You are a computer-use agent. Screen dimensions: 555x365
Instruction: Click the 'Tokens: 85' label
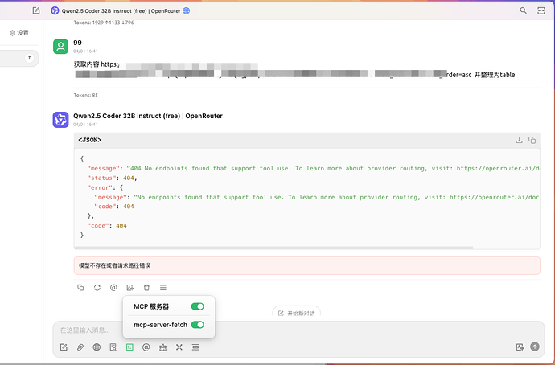pos(85,95)
